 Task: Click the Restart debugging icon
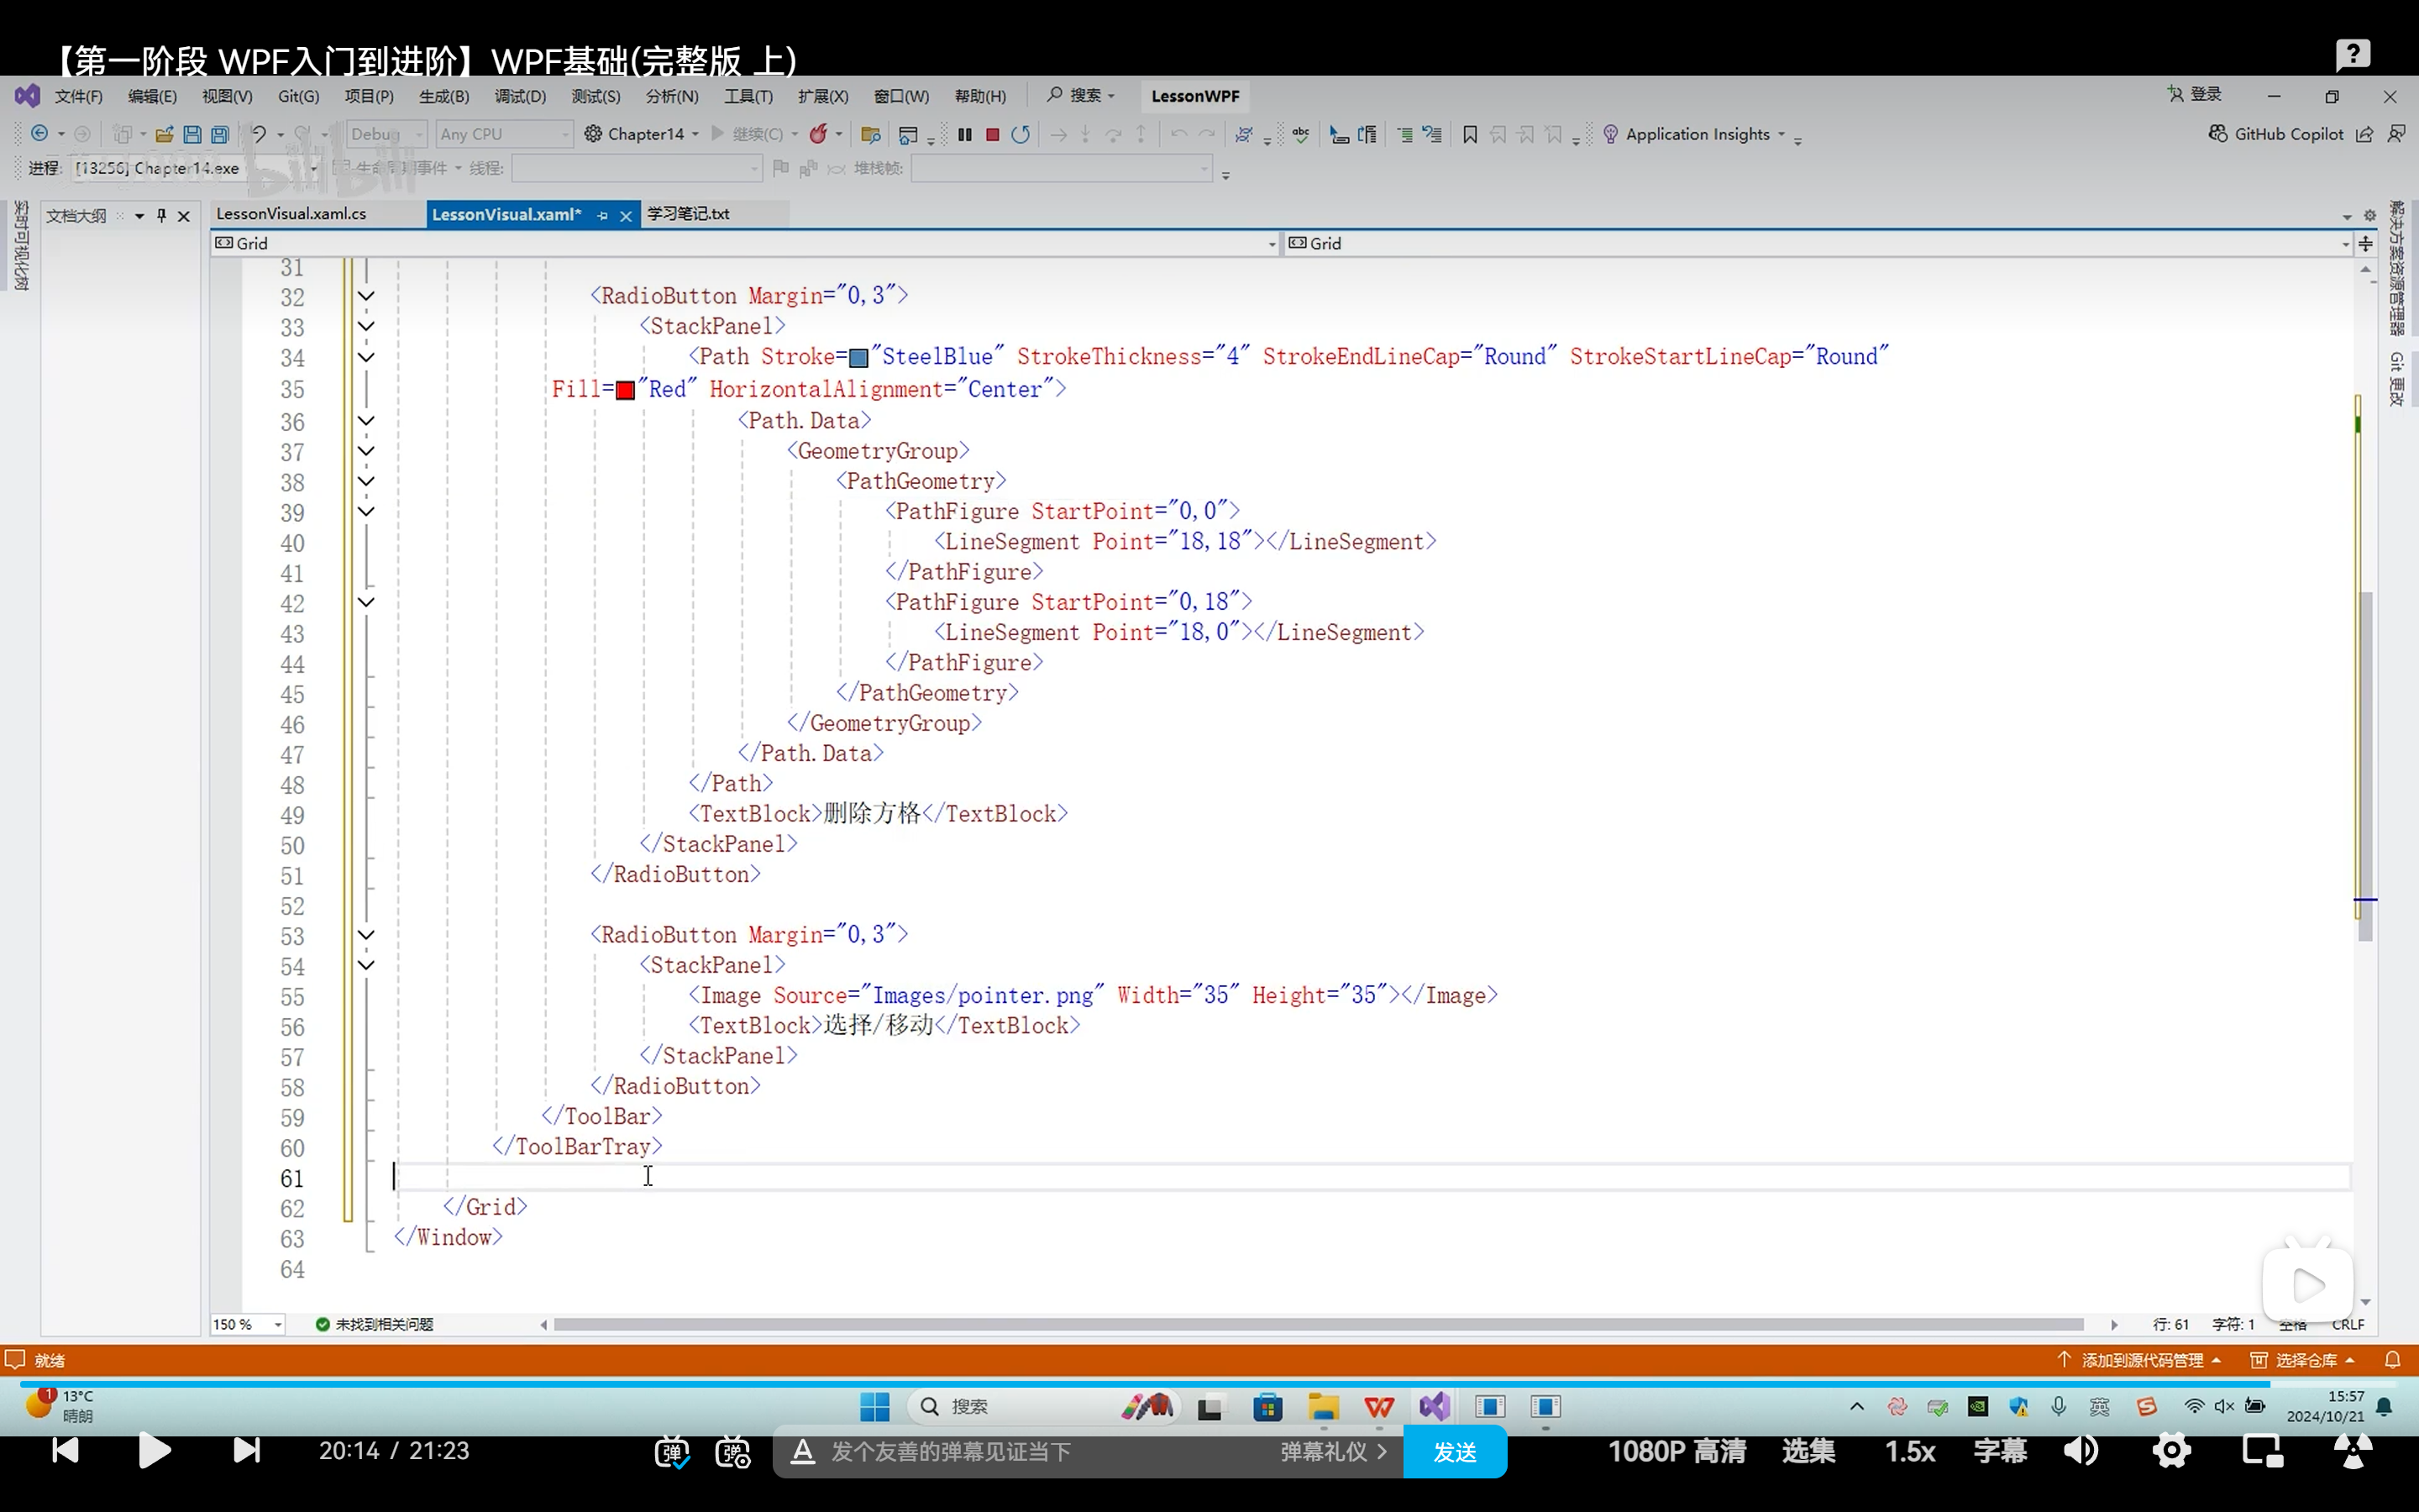pyautogui.click(x=1021, y=134)
